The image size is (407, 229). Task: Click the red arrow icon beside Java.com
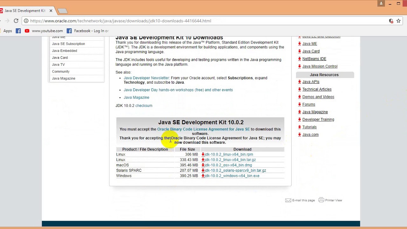pyautogui.click(x=300, y=135)
